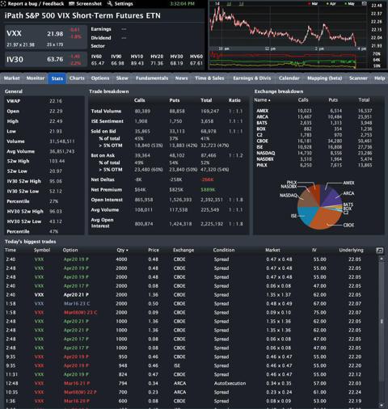Go to the Scanner tab
Image resolution: width=388 pixels, height=409 pixels.
coord(358,78)
